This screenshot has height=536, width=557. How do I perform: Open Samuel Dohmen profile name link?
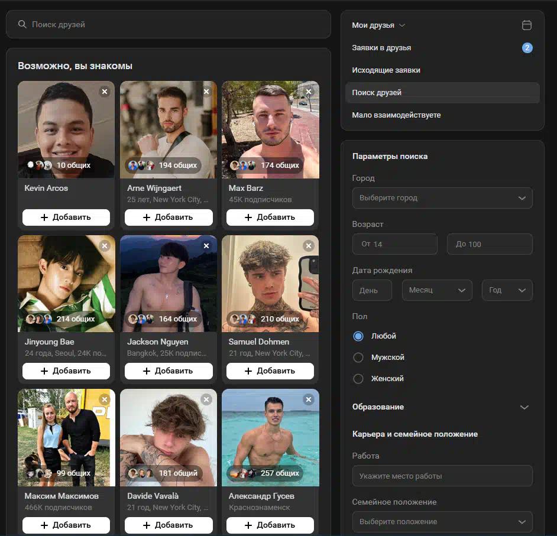tap(259, 342)
